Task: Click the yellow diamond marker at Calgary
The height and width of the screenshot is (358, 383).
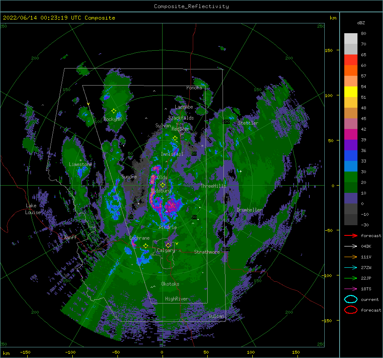Action: (x=168, y=245)
